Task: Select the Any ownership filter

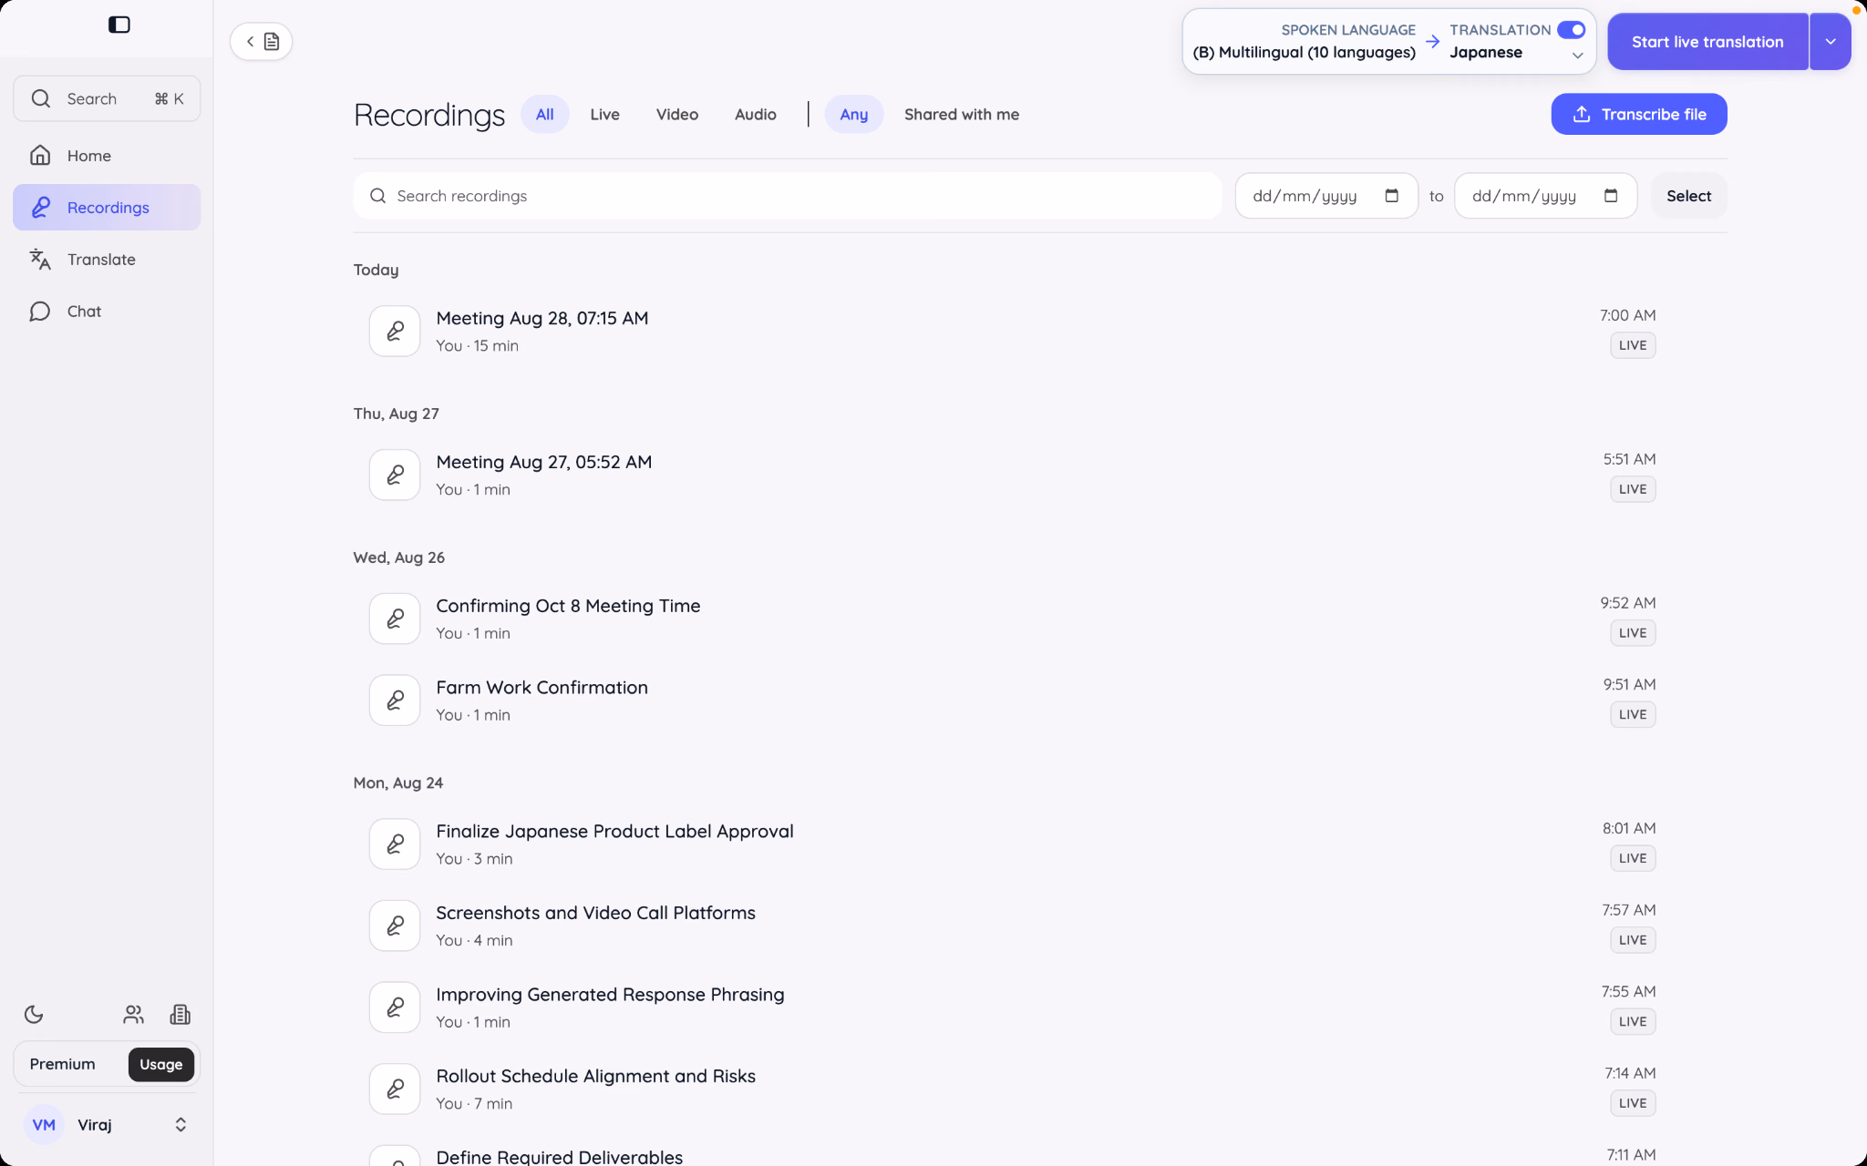Action: click(854, 115)
